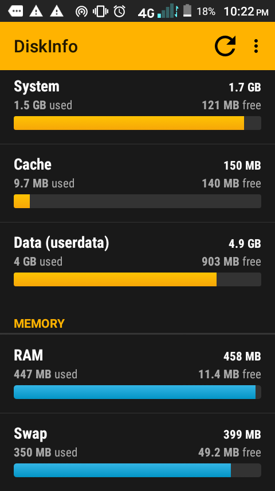This screenshot has width=275, height=491.
Task: Tap the DiskInfo app title
Action: click(46, 47)
